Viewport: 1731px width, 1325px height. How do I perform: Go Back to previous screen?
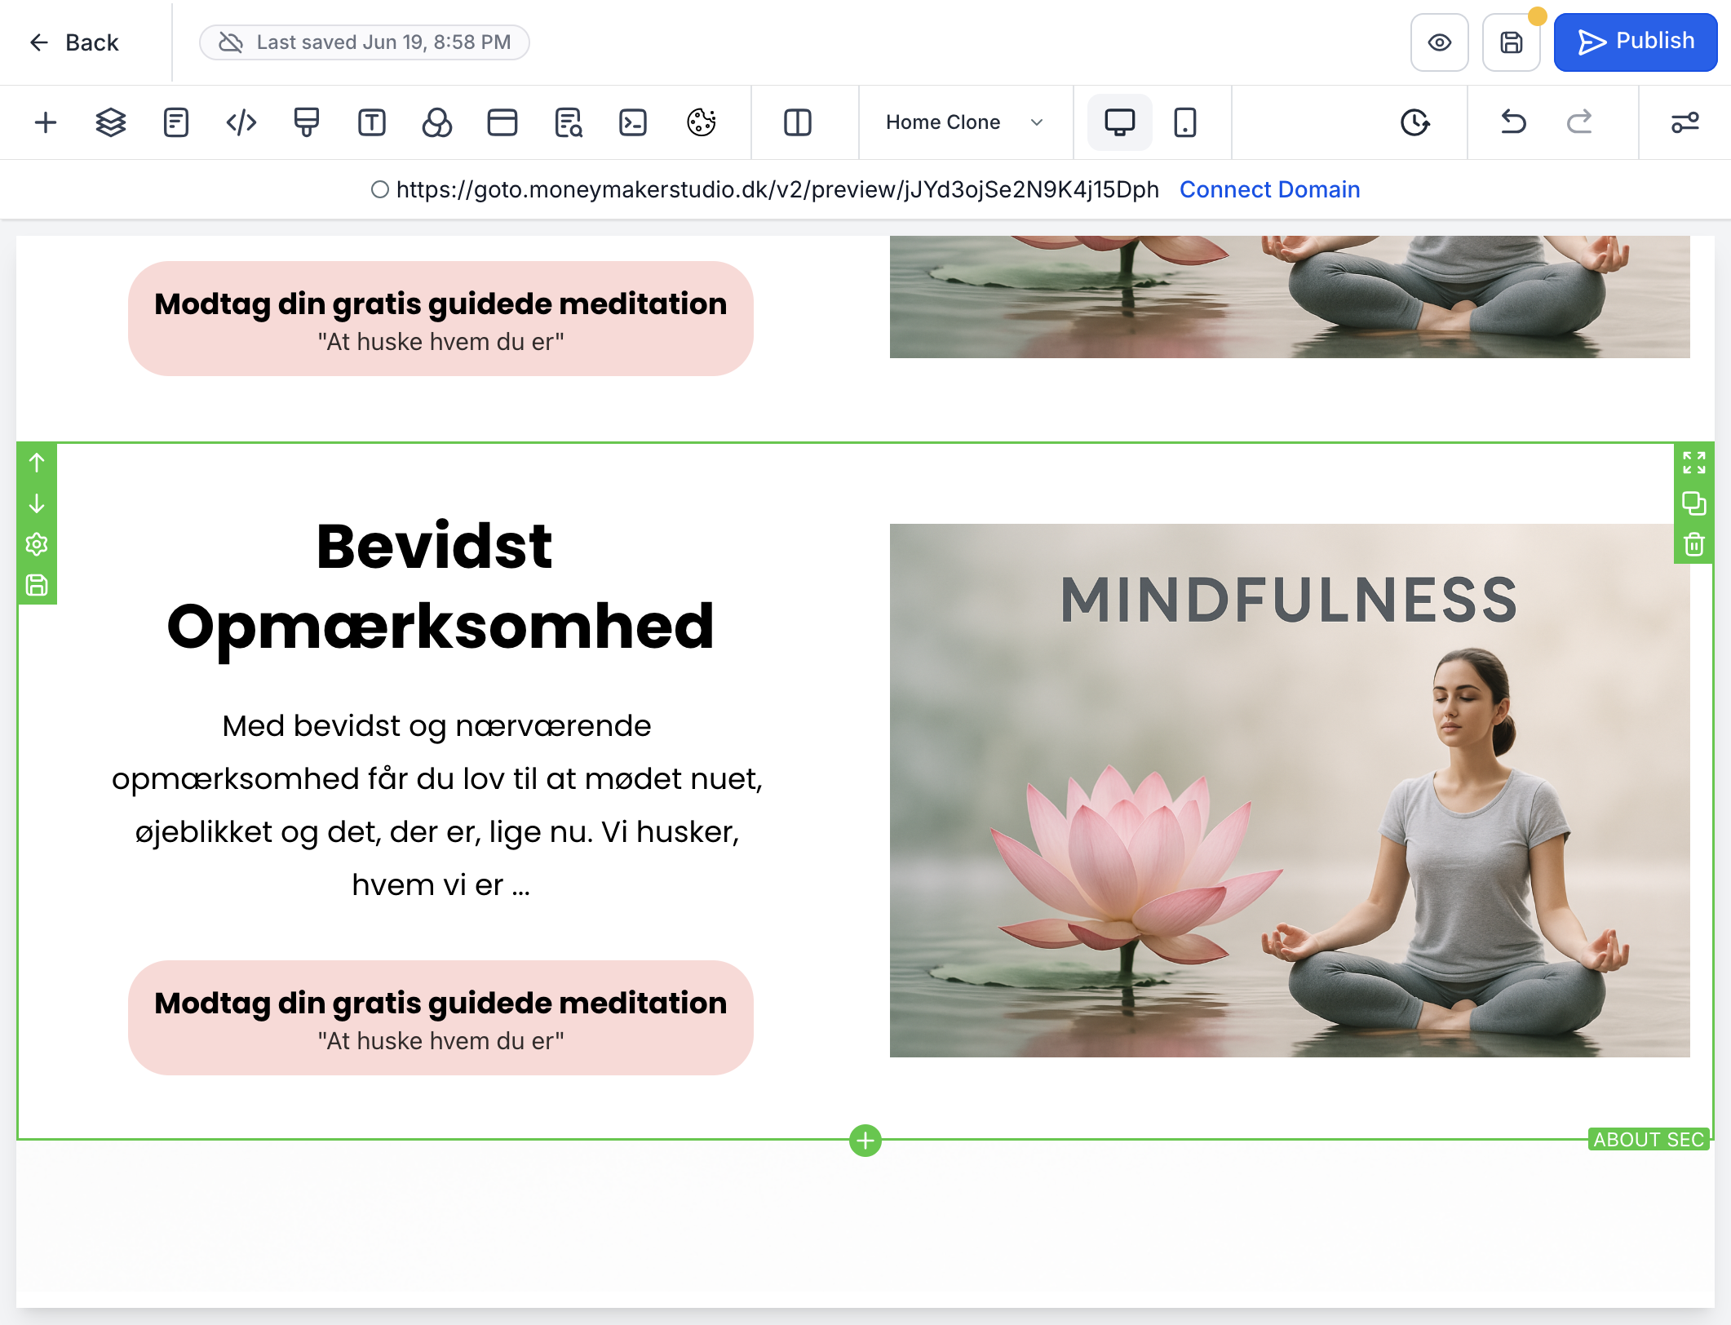point(73,42)
